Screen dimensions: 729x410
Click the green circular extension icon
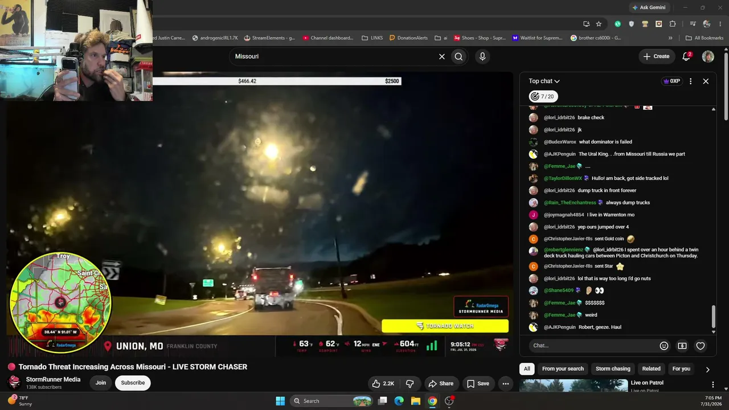tap(617, 24)
